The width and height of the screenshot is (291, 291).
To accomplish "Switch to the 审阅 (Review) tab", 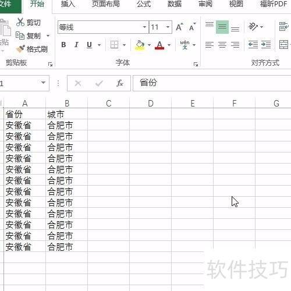I will point(205,4).
